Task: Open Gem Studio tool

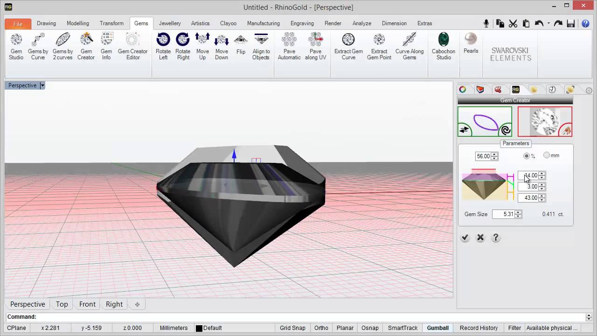Action: [16, 47]
